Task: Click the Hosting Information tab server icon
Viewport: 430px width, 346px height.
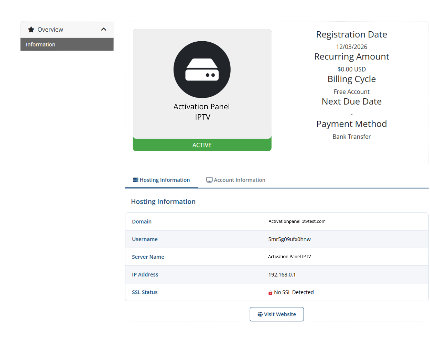Action: 135,180
